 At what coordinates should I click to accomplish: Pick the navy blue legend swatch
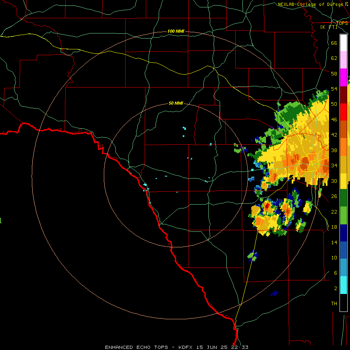pyautogui.click(x=343, y=233)
